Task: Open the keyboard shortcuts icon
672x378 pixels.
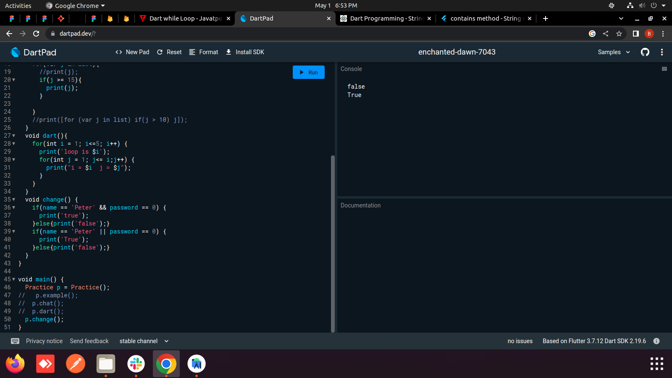Action: pos(15,341)
